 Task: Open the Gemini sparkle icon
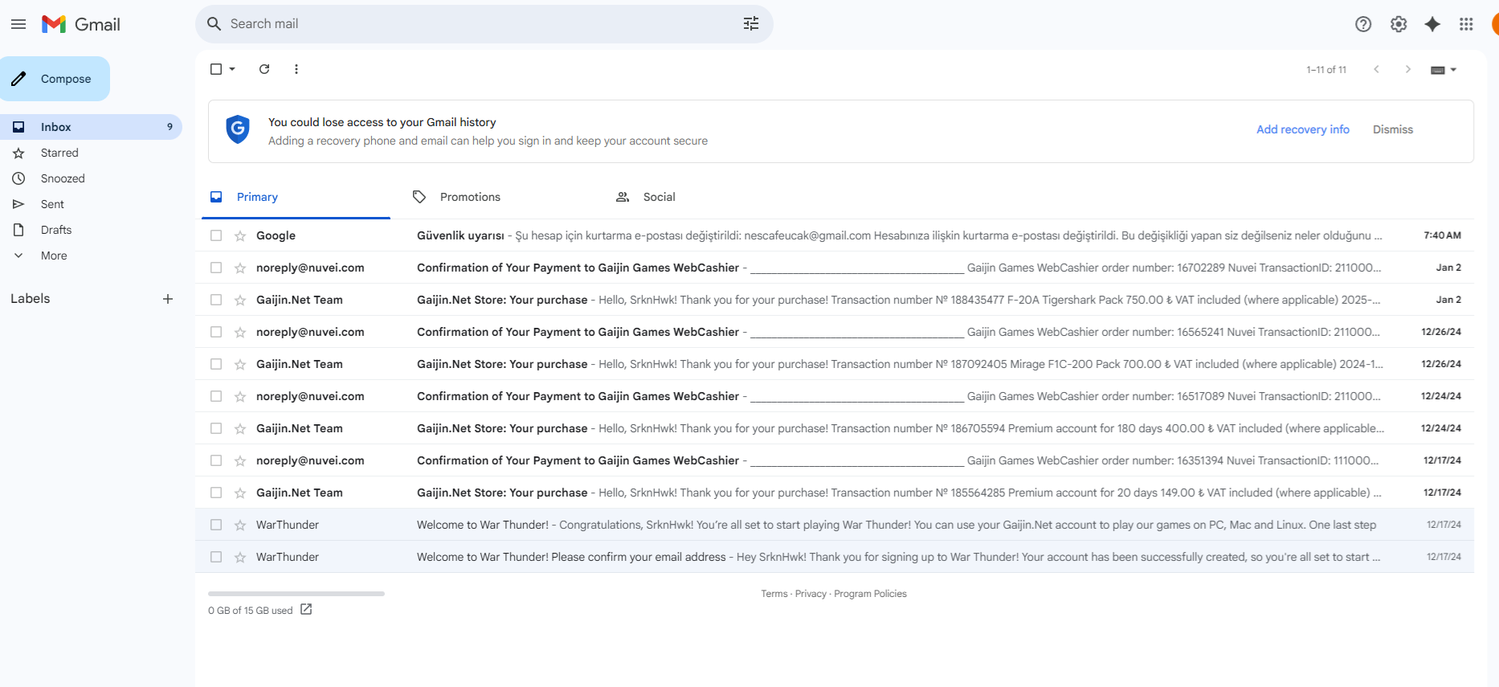(1432, 24)
